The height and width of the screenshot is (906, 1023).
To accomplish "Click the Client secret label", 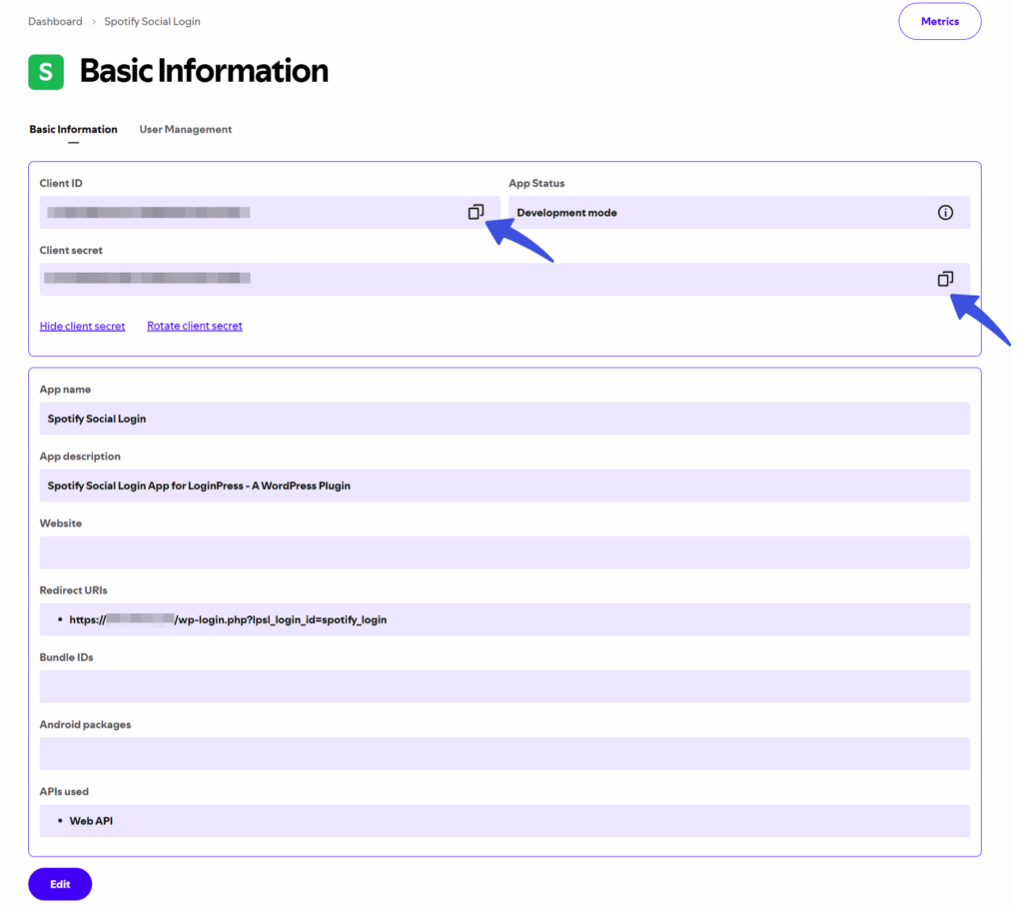I will coord(71,251).
